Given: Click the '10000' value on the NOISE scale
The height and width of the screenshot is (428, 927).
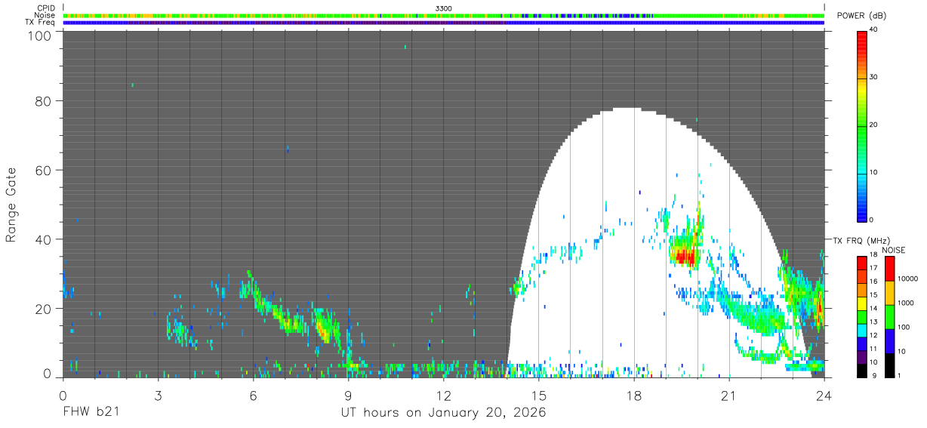Looking at the screenshot, I should coord(909,279).
